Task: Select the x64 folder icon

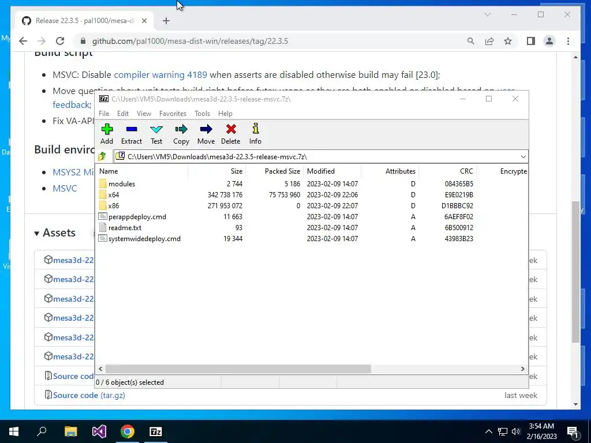Action: [103, 195]
